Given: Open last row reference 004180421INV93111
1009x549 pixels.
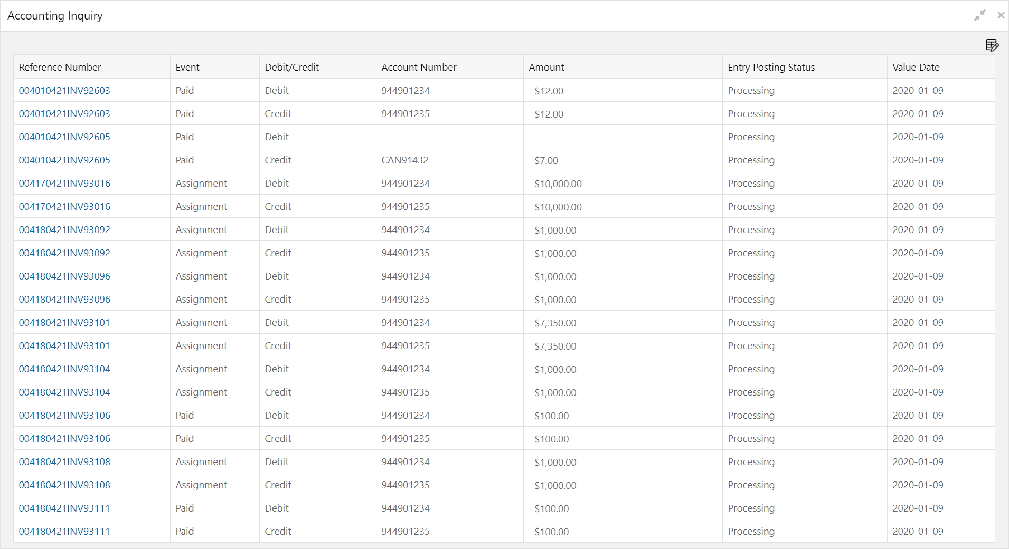Looking at the screenshot, I should coord(64,531).
